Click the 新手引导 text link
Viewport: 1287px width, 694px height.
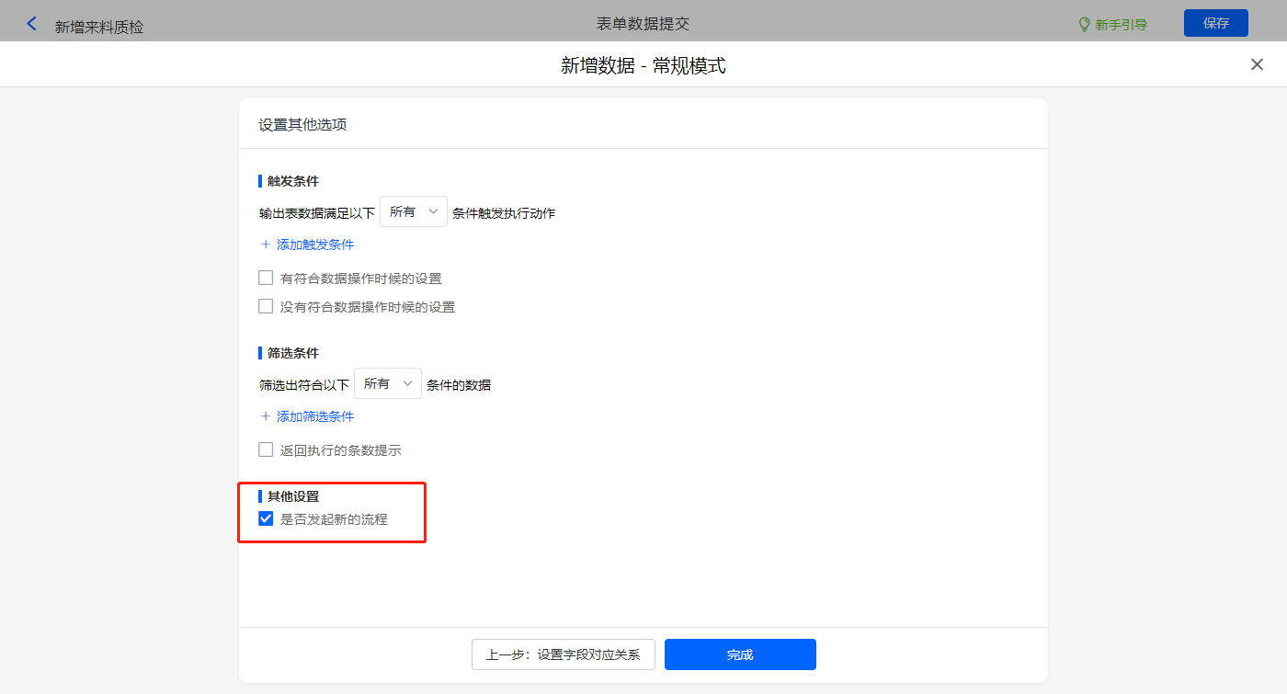tap(1121, 25)
